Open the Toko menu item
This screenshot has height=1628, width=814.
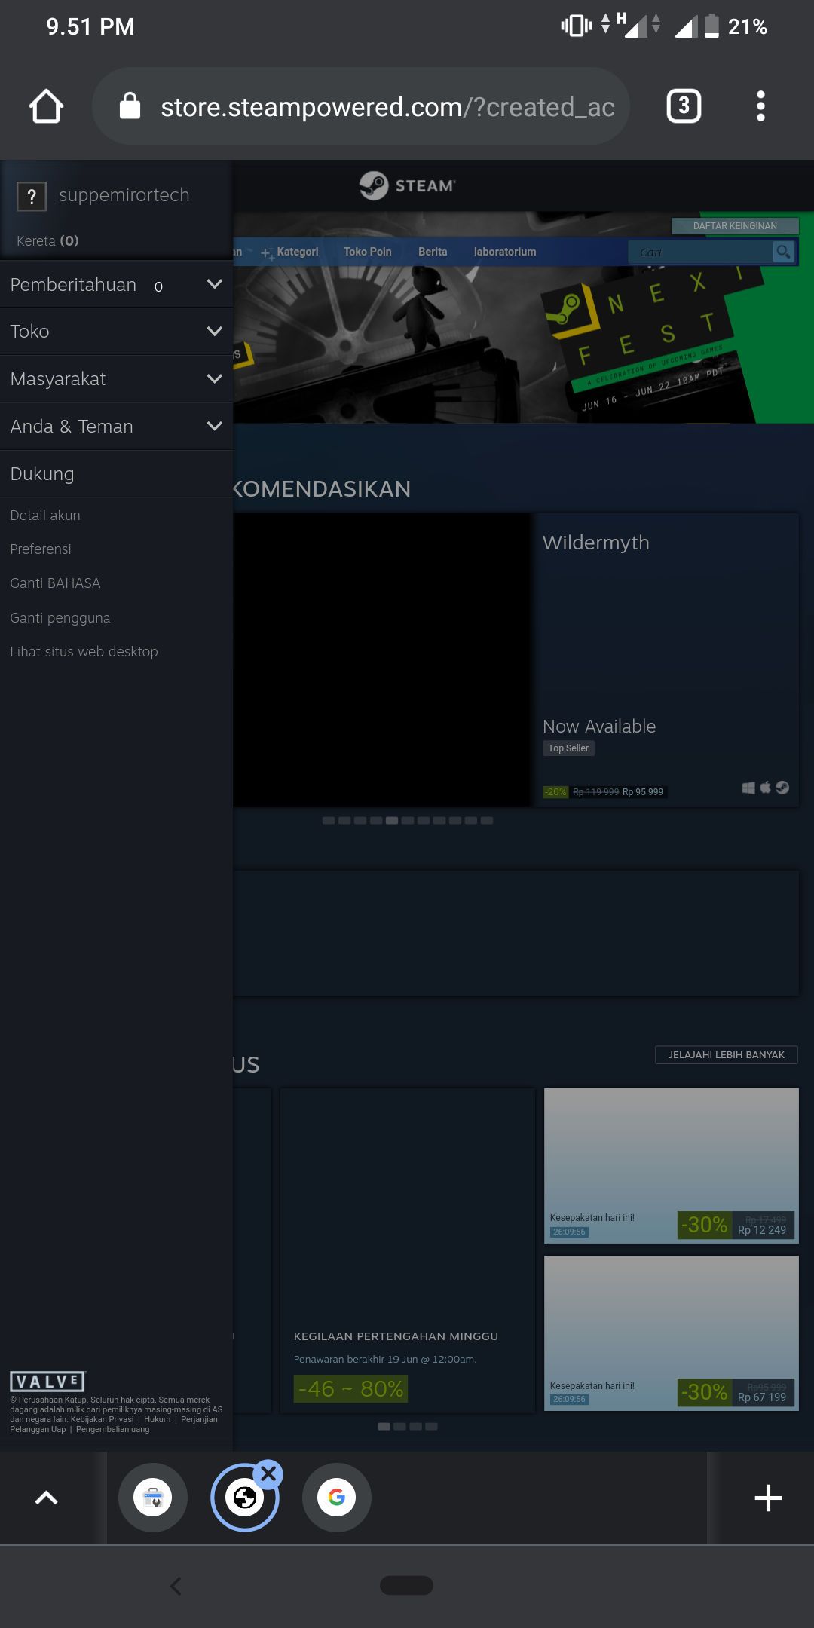point(116,332)
